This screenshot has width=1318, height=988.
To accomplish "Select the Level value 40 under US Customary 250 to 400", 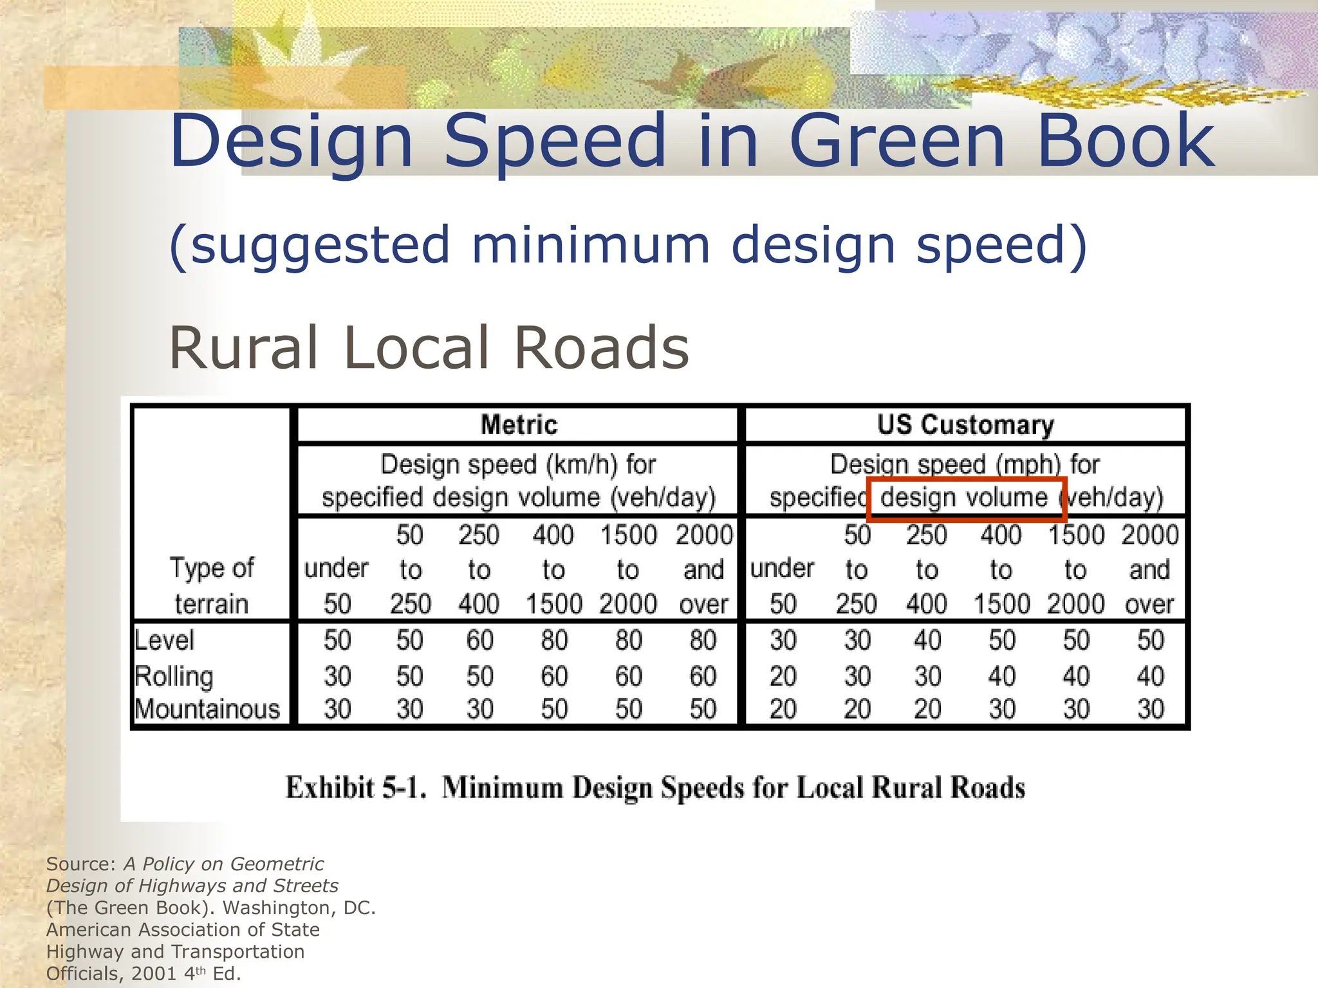I will 927,641.
